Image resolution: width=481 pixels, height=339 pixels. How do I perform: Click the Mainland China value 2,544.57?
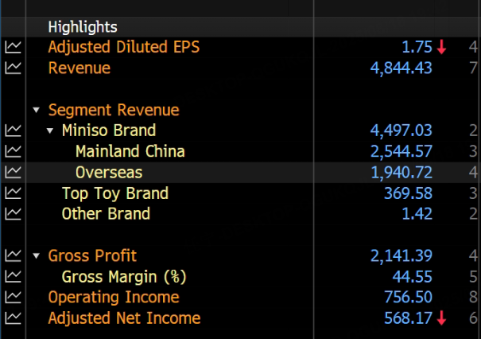401,152
